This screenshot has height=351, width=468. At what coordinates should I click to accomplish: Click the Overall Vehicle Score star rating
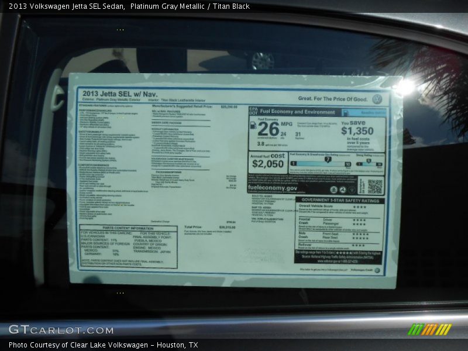tap(359, 207)
